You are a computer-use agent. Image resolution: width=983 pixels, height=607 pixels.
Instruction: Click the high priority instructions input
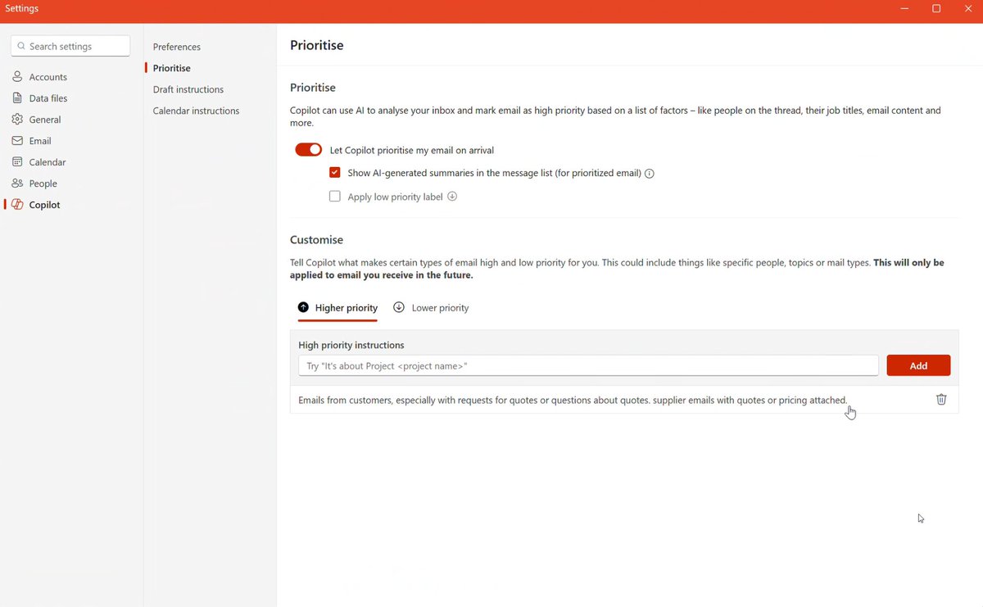(x=588, y=365)
